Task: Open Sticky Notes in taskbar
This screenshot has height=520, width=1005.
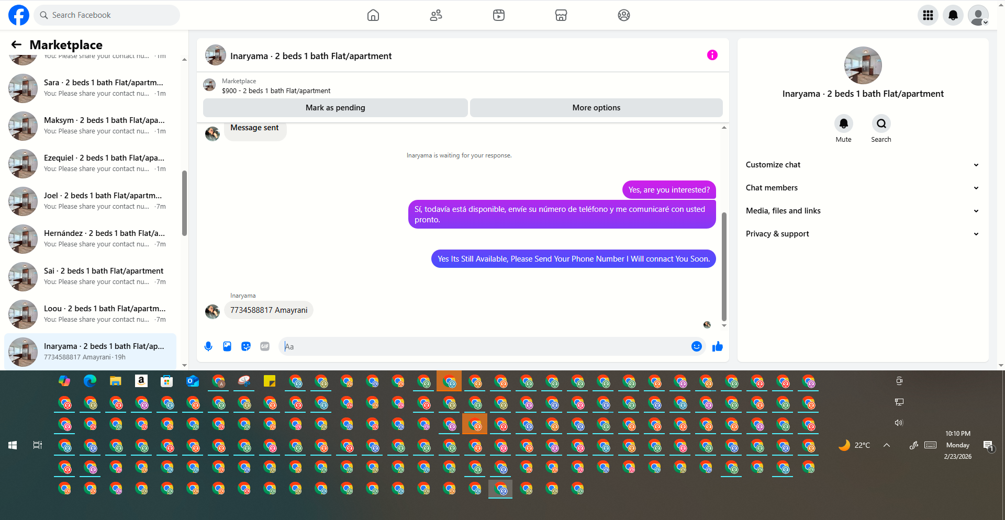Action: (x=270, y=381)
